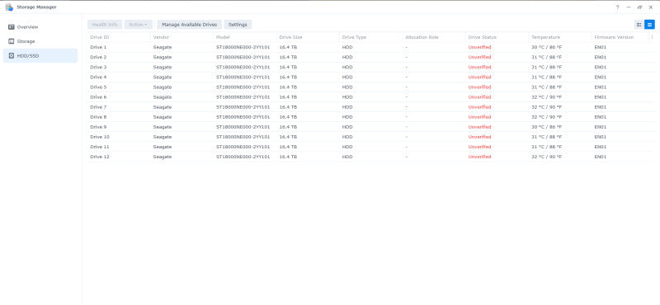Select the Drive 10 row
Screen dimensions: 660x305
pyautogui.click(x=370, y=137)
